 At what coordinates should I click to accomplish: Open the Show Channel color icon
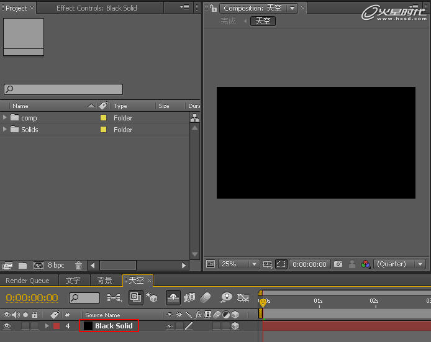pos(366,264)
